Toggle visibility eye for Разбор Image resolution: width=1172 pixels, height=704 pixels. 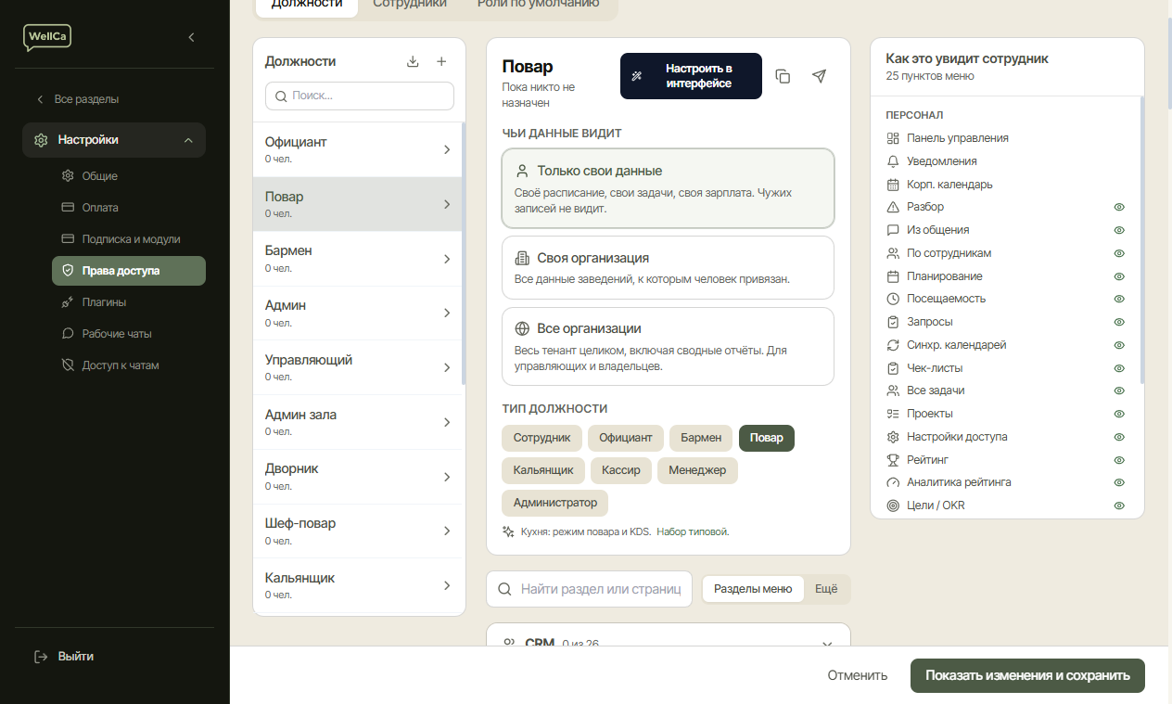(1119, 207)
